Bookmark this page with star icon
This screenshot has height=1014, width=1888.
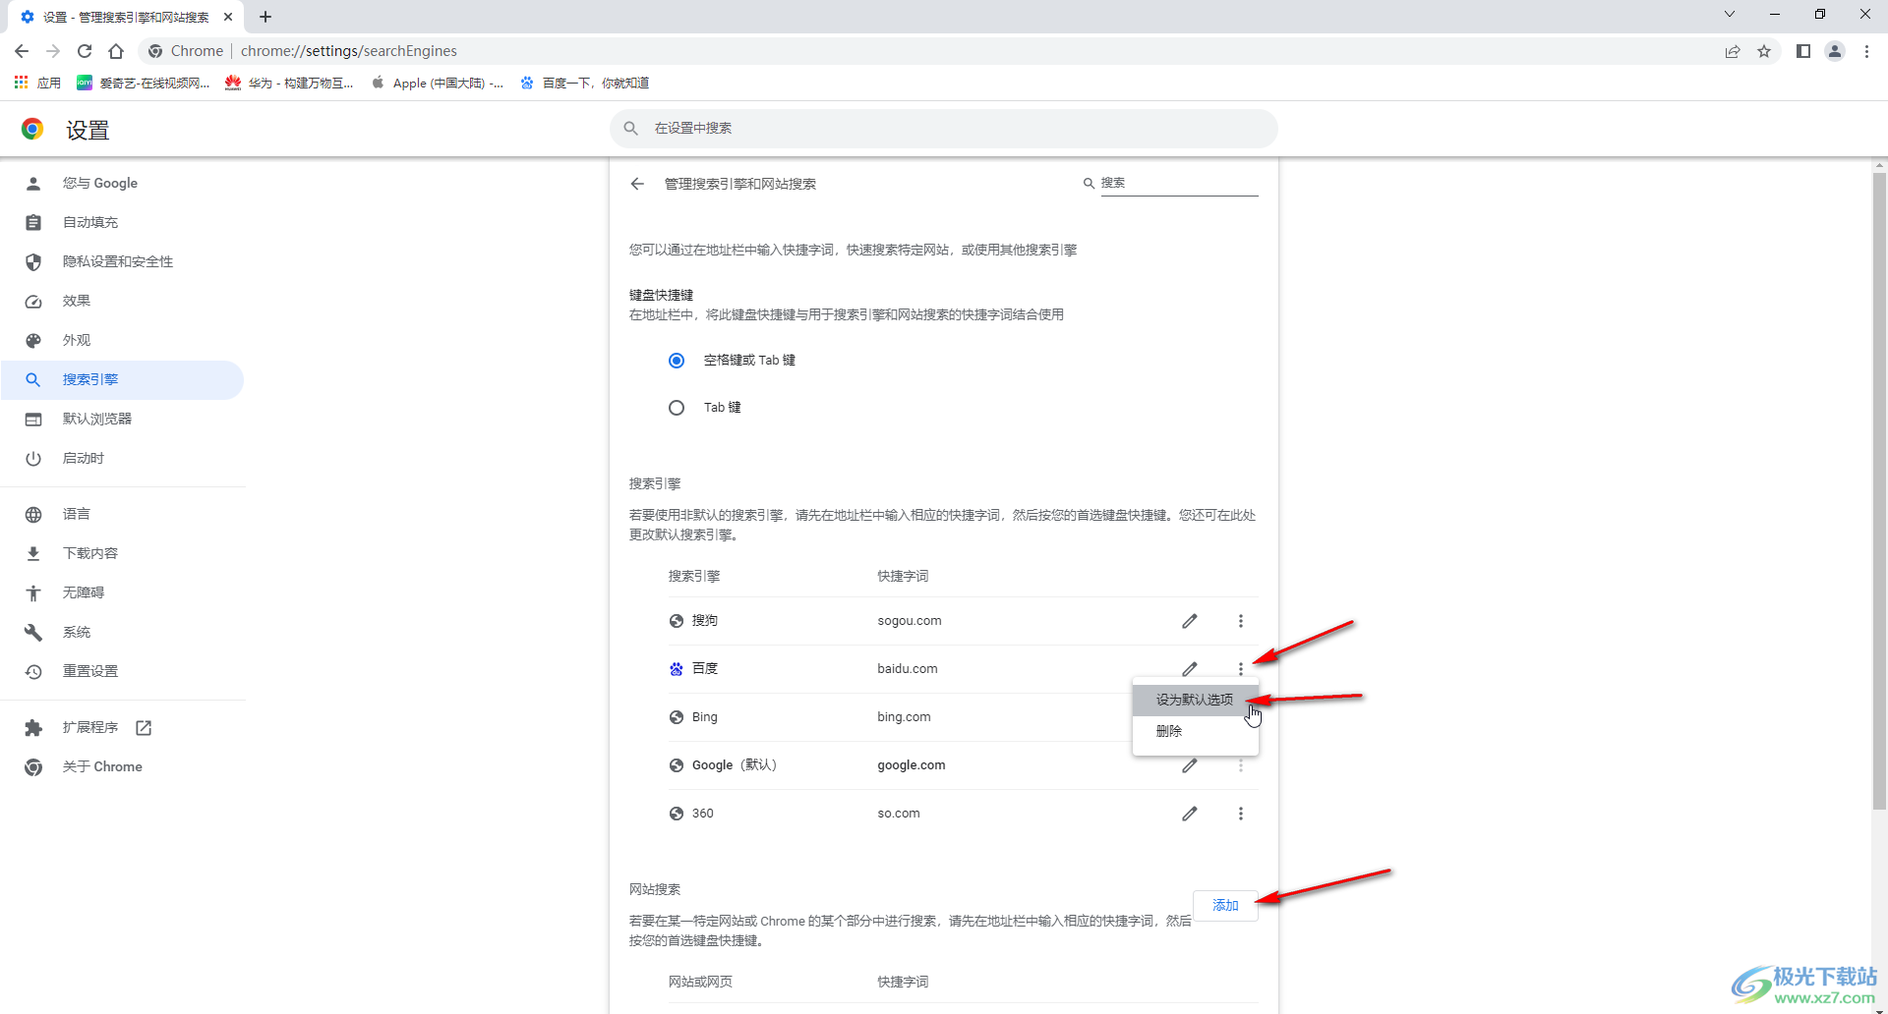1764,51
